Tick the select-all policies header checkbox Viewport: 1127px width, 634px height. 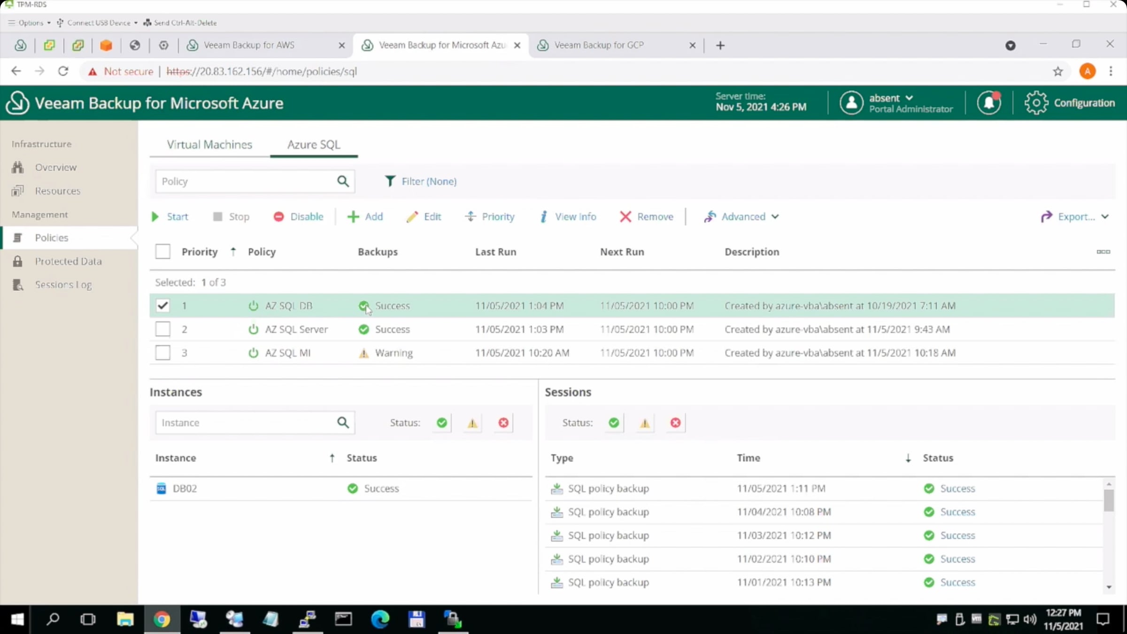[x=162, y=252]
